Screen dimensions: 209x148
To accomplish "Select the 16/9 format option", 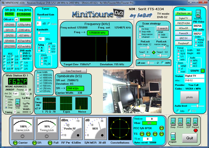I will [178, 54].
